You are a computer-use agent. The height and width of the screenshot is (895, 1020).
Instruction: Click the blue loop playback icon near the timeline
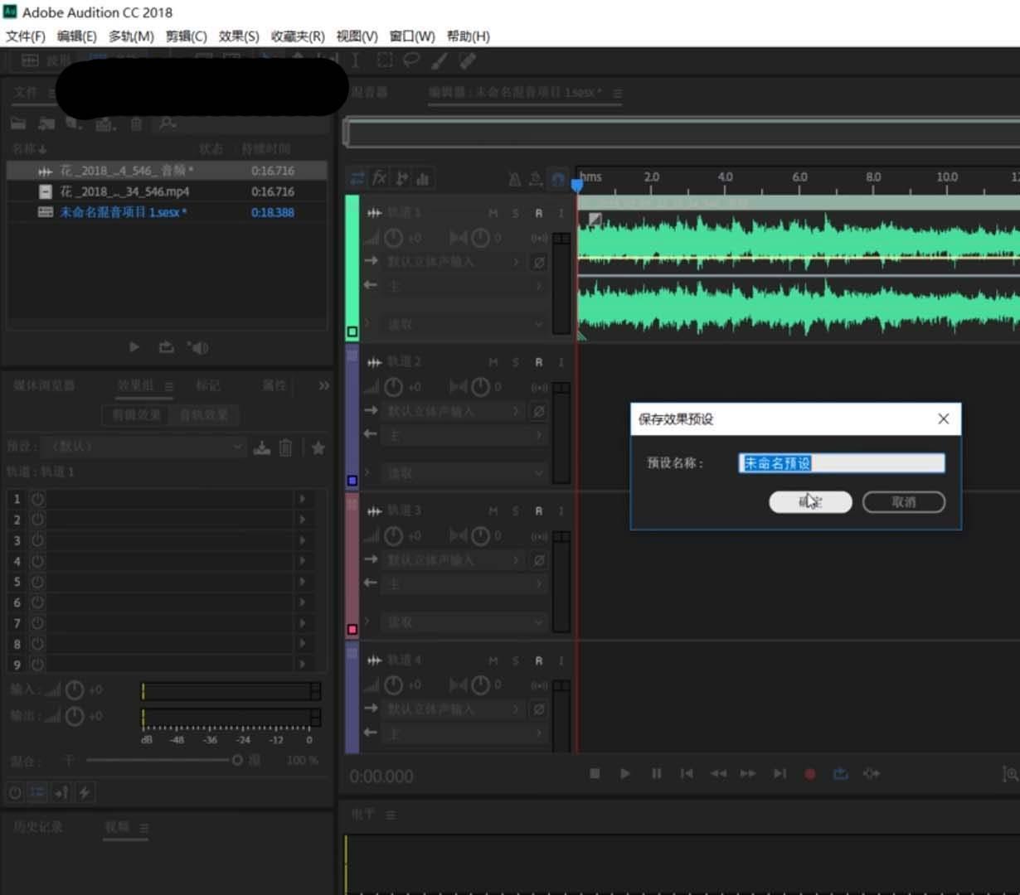coord(558,178)
